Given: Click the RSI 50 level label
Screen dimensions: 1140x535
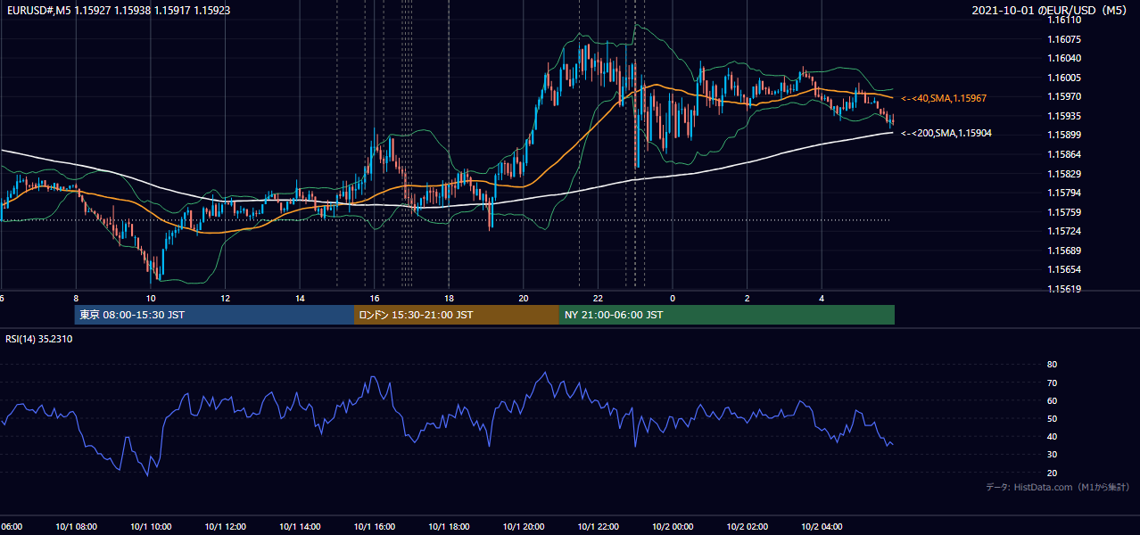Looking at the screenshot, I should point(1052,418).
